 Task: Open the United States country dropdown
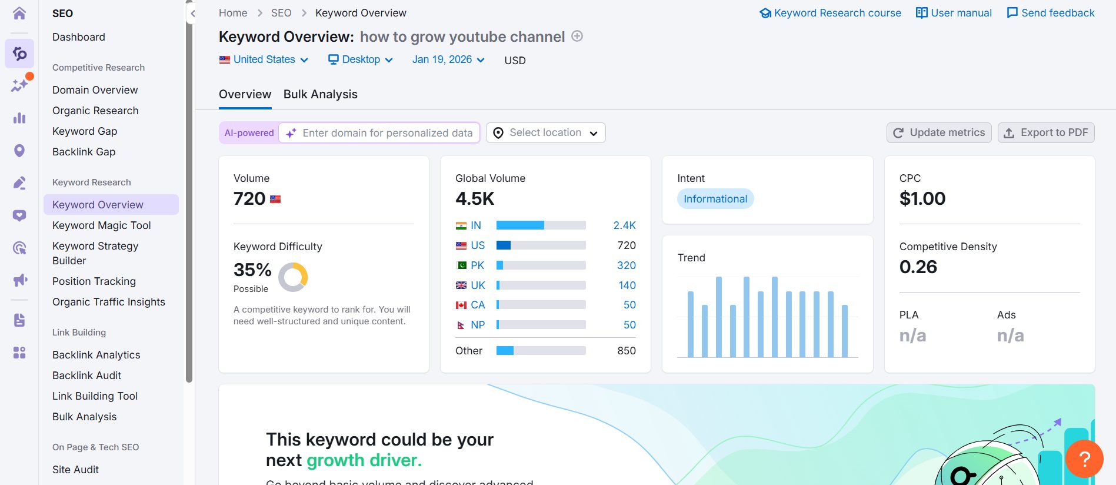tap(264, 59)
